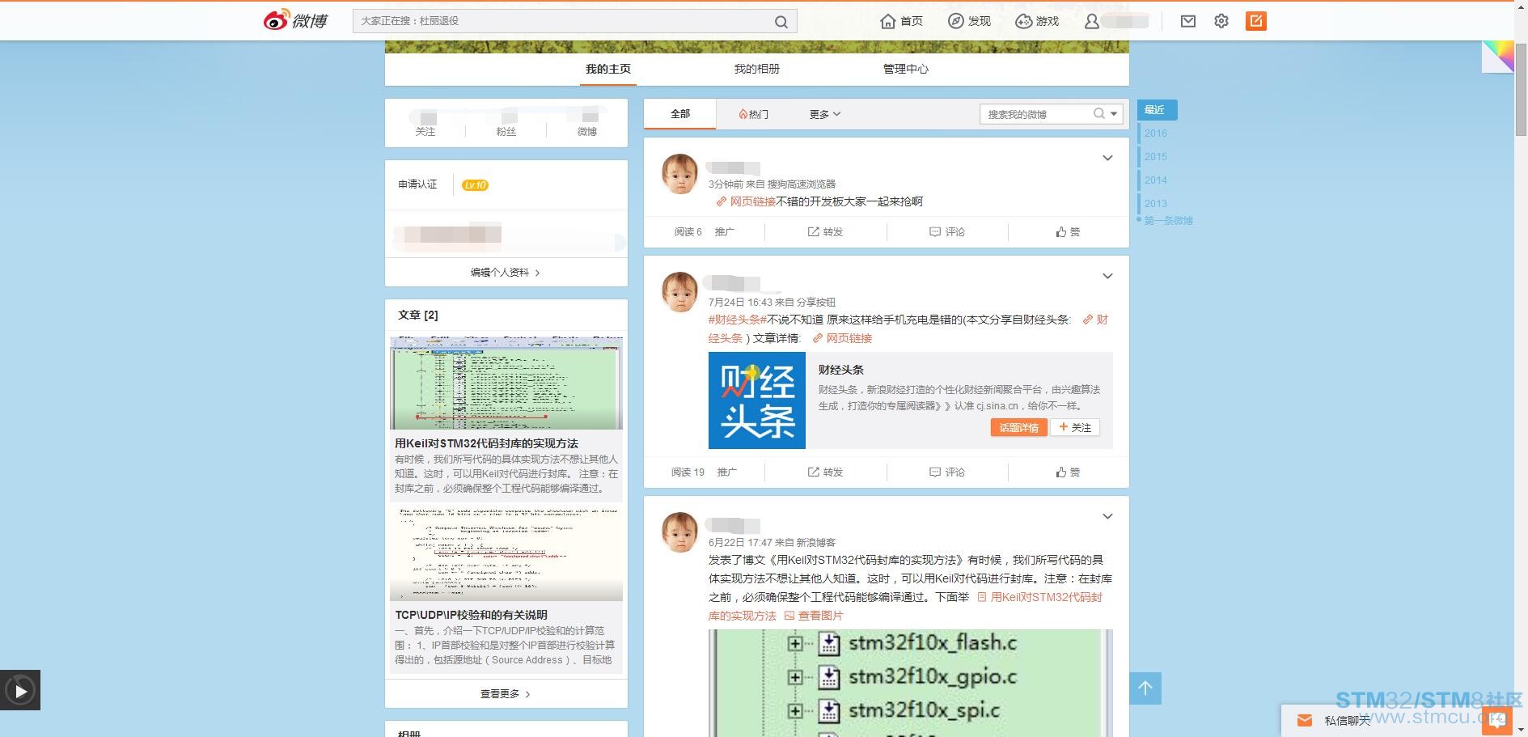Repost (转发) the 3分钟前 post
This screenshot has height=737, width=1528.
click(x=825, y=232)
